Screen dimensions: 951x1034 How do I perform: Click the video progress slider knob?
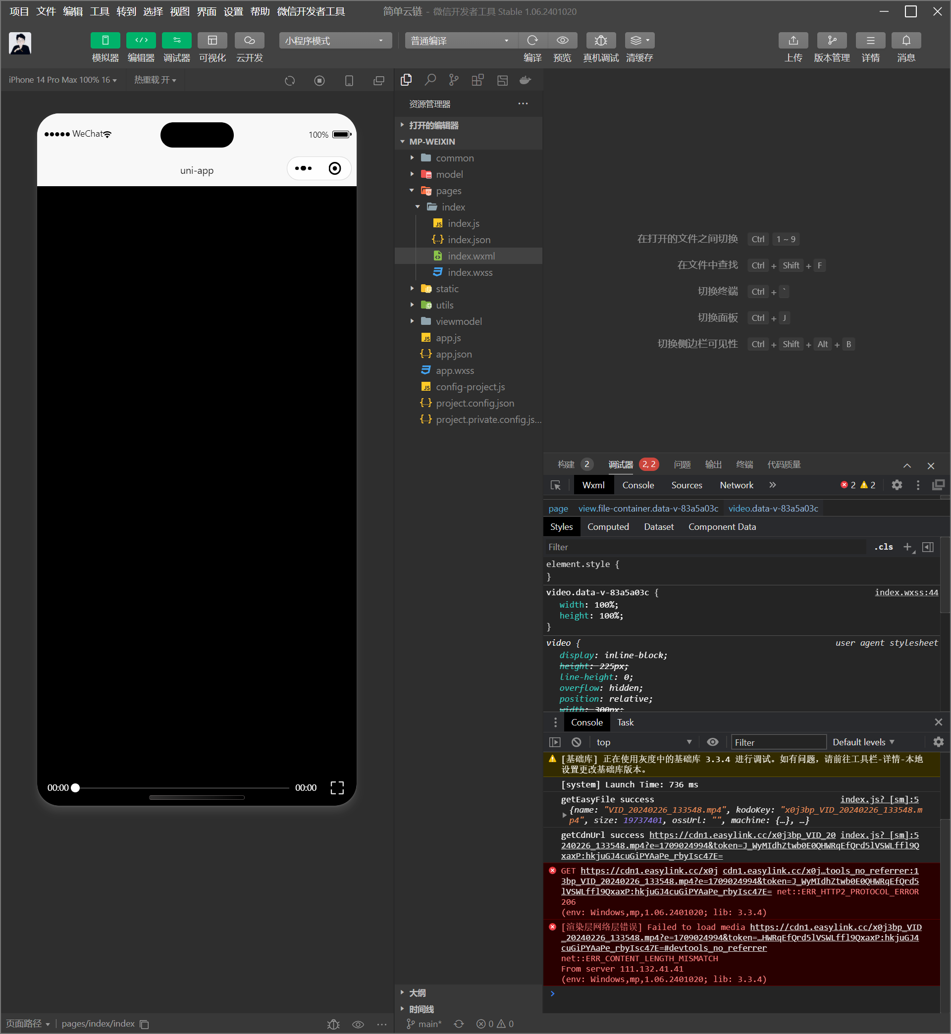point(76,787)
